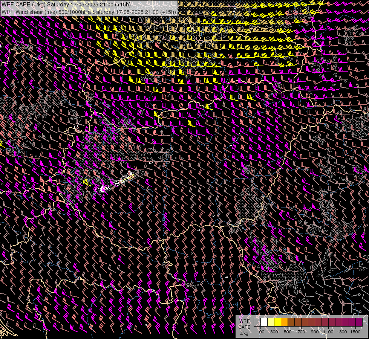The image size is (369, 339).
Task: Click the WRF CAPE title line
Action: pyautogui.click(x=66, y=5)
